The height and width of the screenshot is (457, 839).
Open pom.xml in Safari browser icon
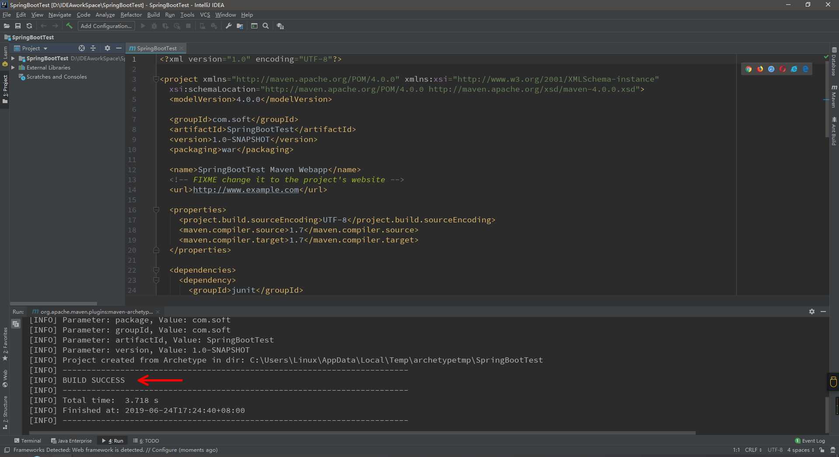coord(771,69)
